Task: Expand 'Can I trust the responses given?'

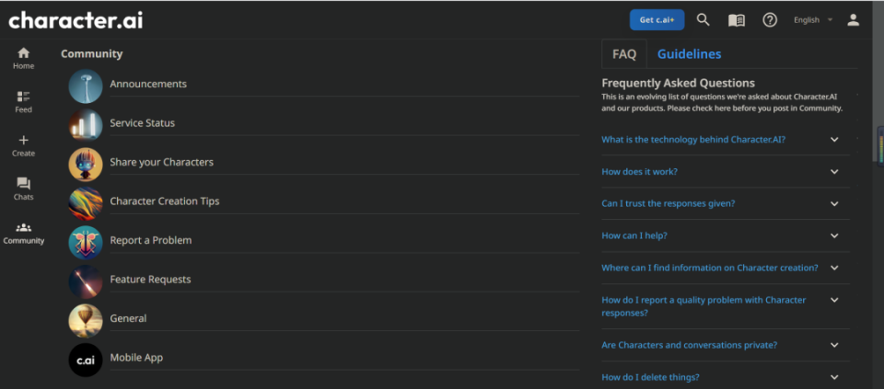Action: click(726, 204)
